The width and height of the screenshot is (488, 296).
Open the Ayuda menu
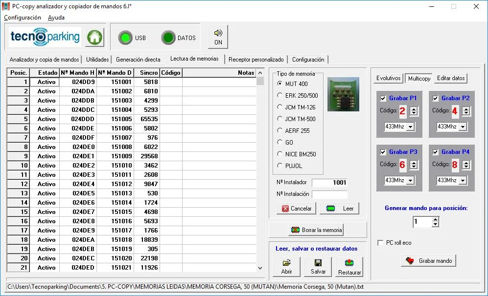[x=56, y=18]
